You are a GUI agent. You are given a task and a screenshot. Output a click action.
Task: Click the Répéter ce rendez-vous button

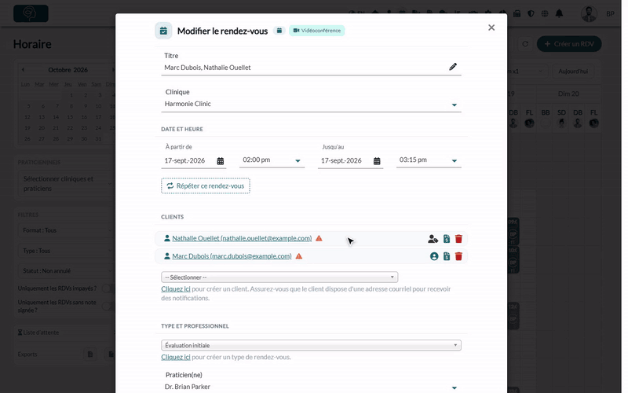click(206, 186)
